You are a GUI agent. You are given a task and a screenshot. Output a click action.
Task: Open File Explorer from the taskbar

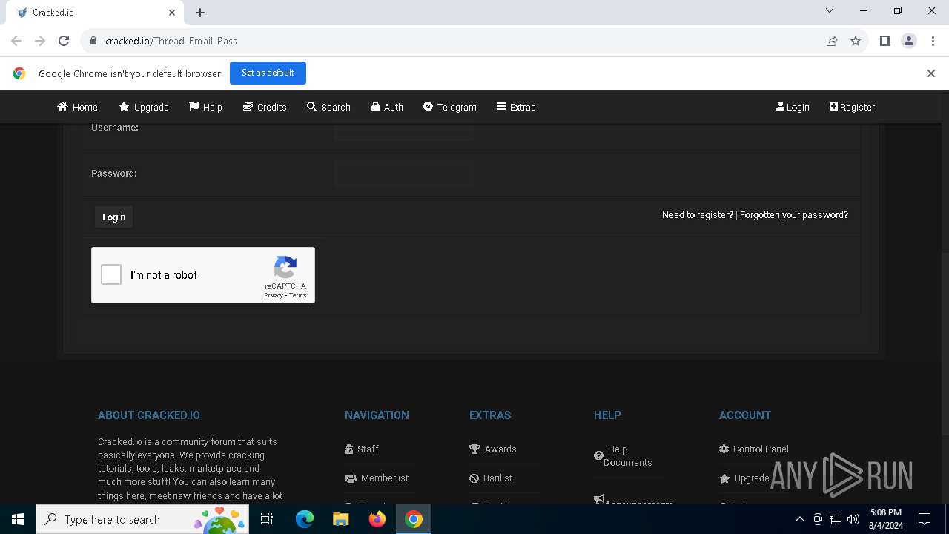click(341, 519)
